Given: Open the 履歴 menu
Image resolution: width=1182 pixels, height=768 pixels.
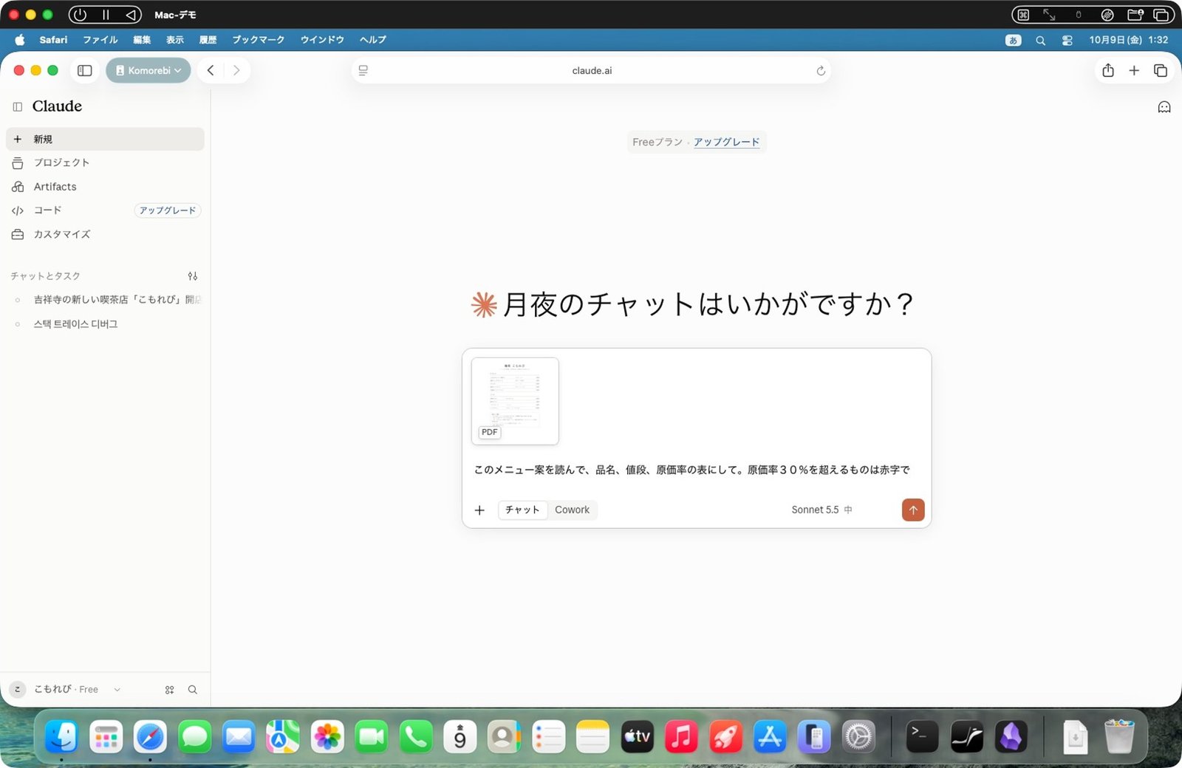Looking at the screenshot, I should click(x=208, y=40).
